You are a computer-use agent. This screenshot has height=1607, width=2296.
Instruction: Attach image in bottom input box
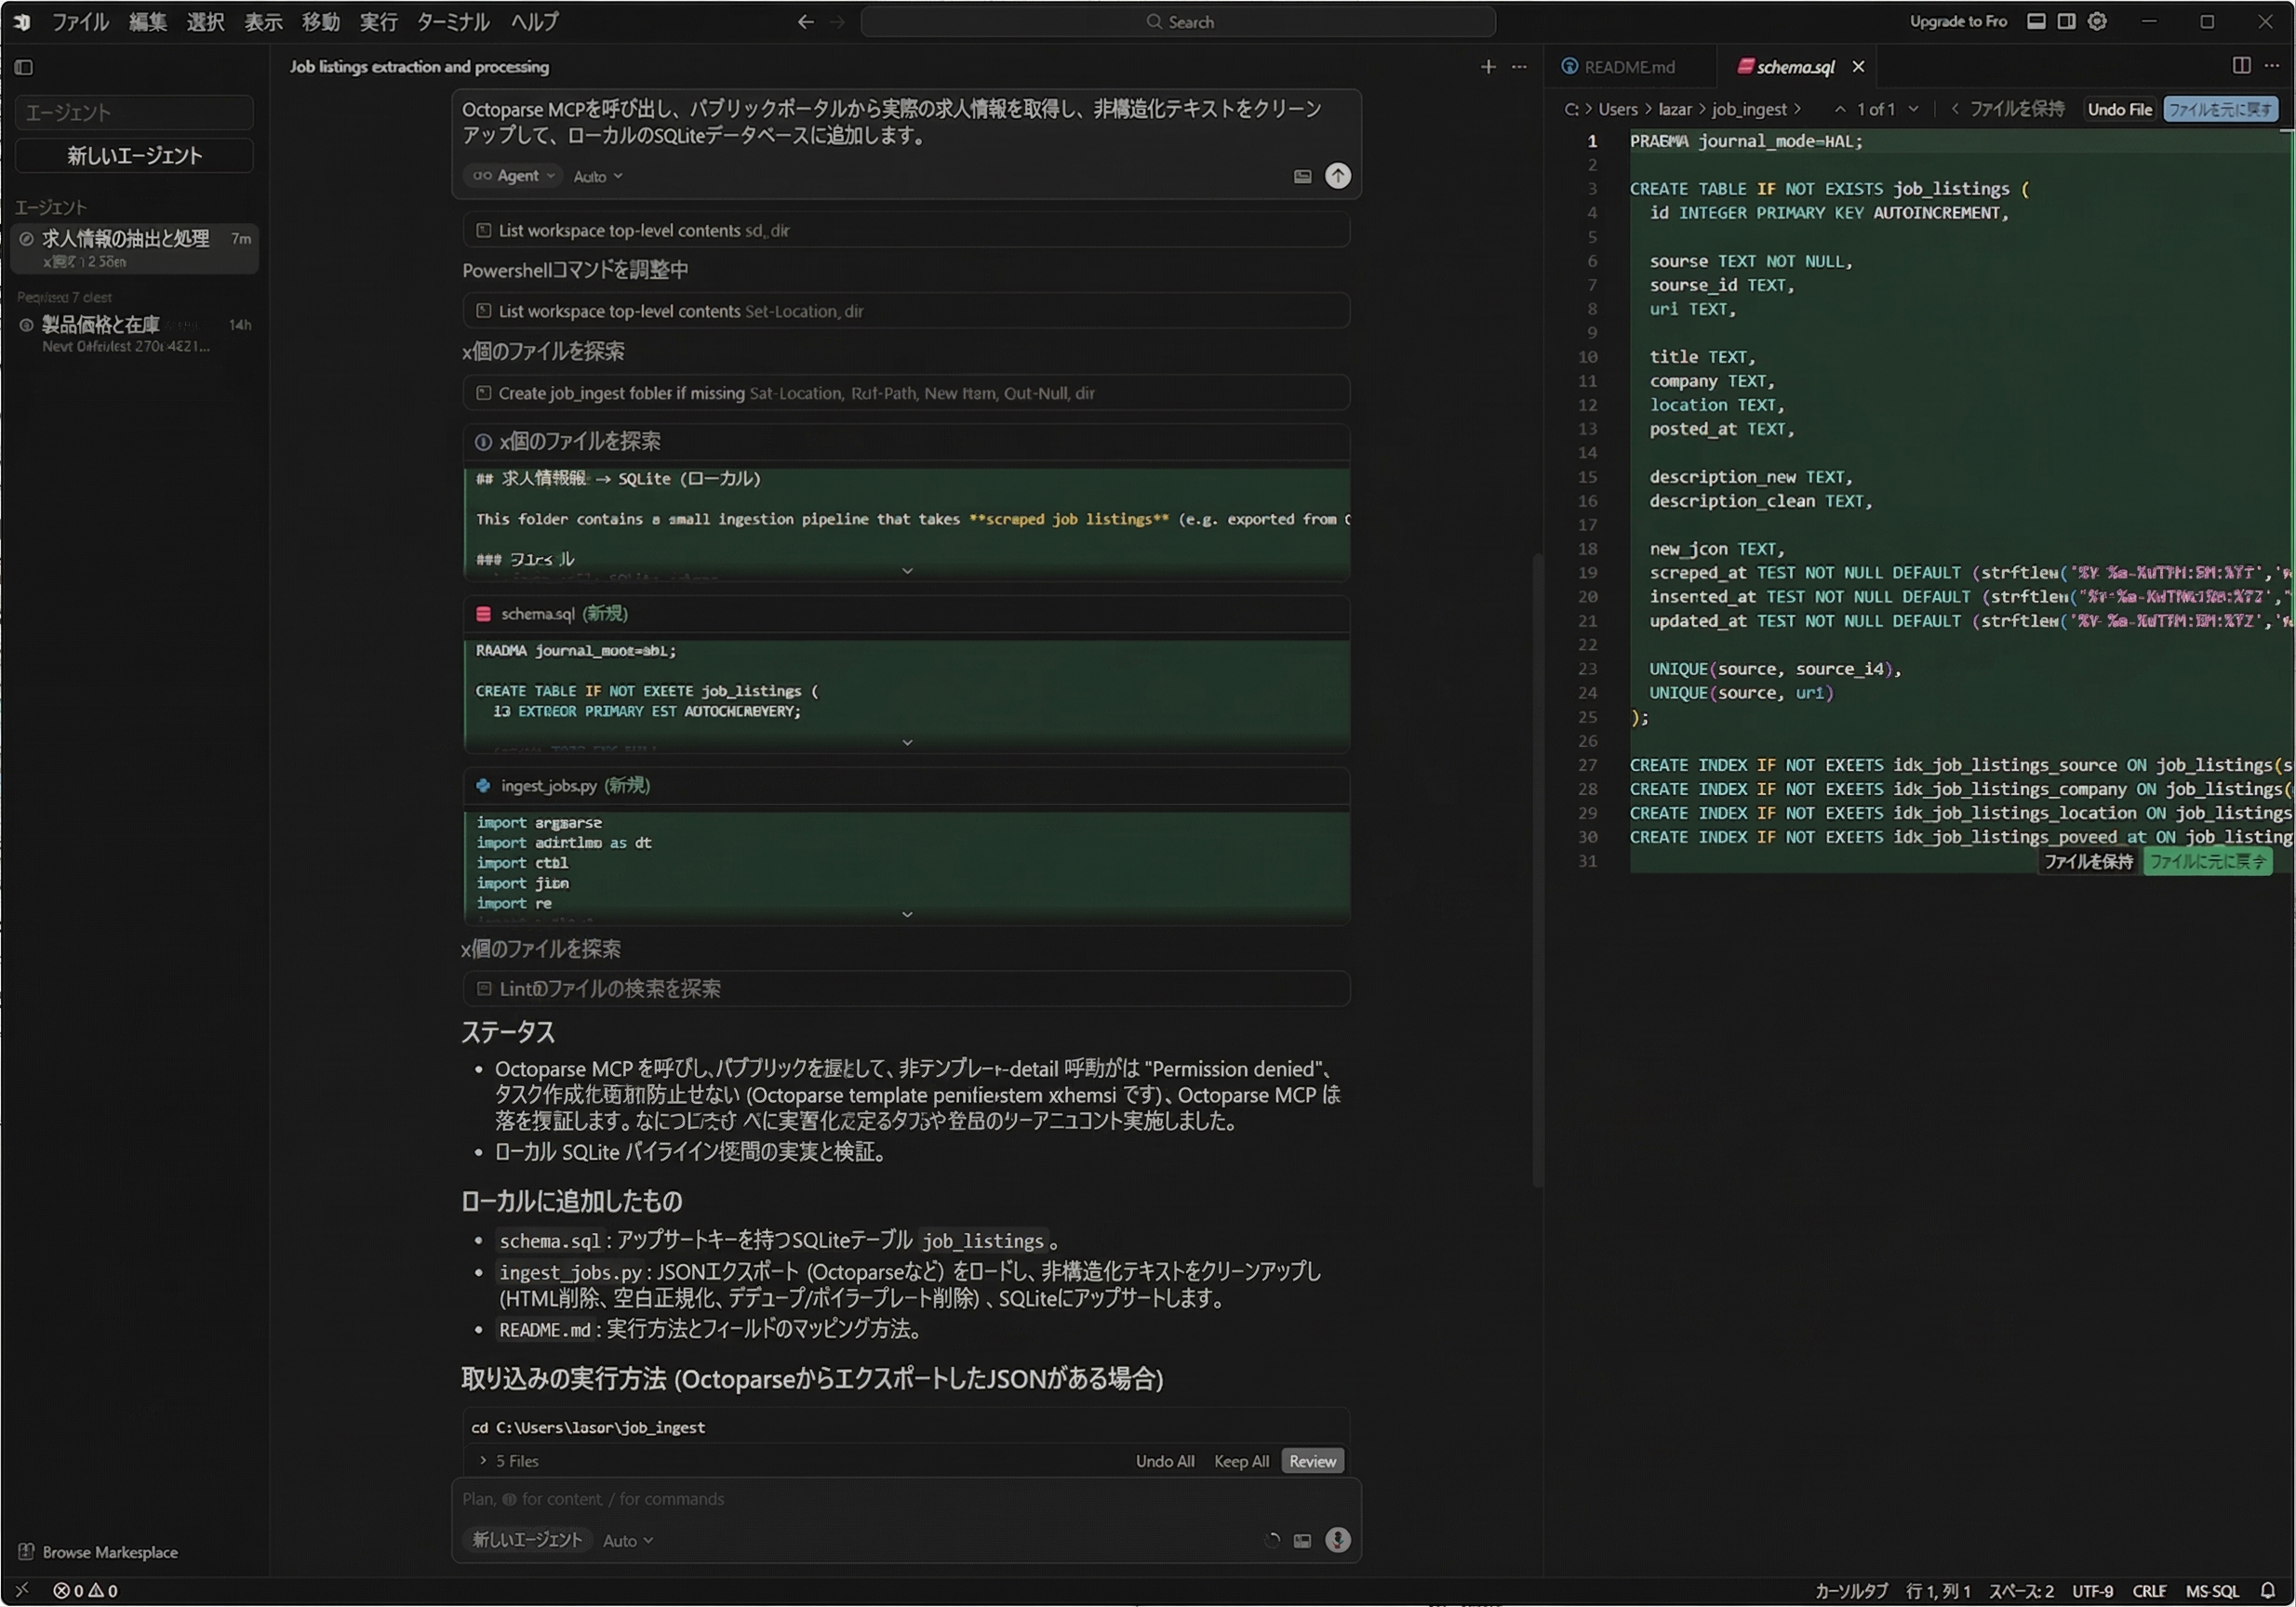coord(1302,1540)
